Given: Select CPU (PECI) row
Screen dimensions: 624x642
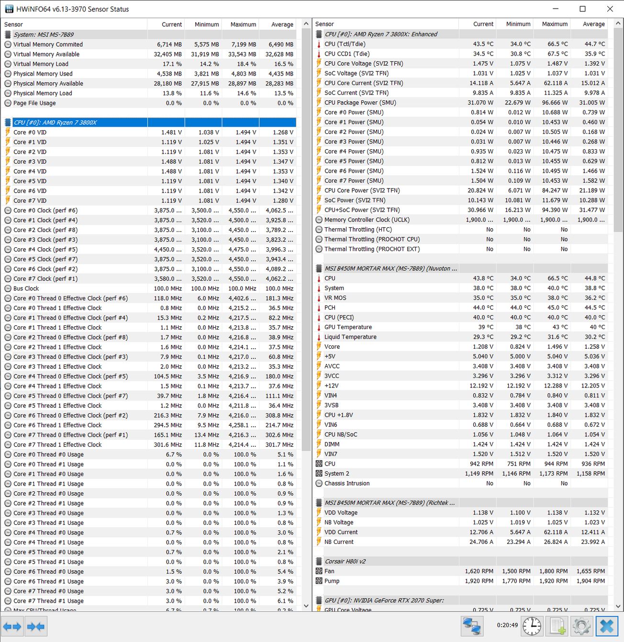Looking at the screenshot, I should click(x=461, y=317).
